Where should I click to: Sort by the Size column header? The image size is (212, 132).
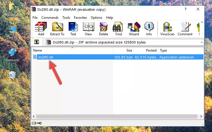click(x=123, y=50)
